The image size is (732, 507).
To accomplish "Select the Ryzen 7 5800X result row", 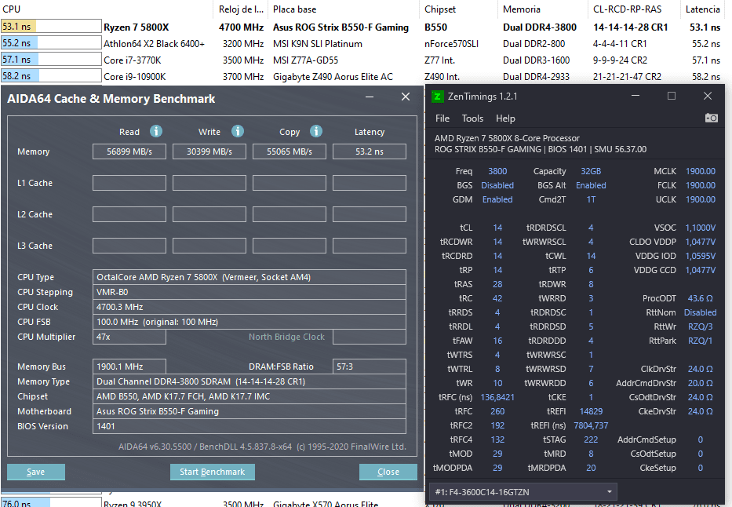I will tap(362, 27).
